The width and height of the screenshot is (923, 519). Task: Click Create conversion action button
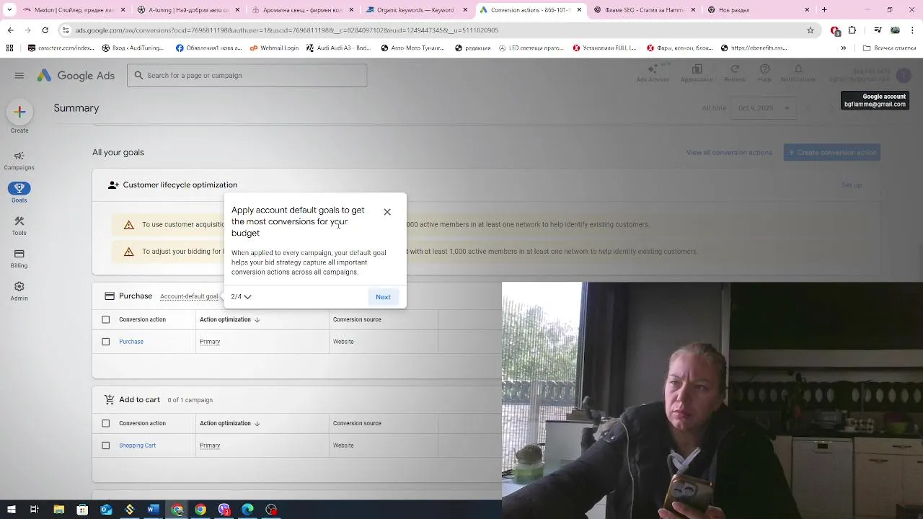click(x=832, y=152)
